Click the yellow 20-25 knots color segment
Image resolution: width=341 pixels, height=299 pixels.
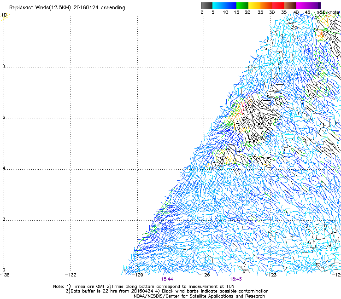tap(254, 6)
